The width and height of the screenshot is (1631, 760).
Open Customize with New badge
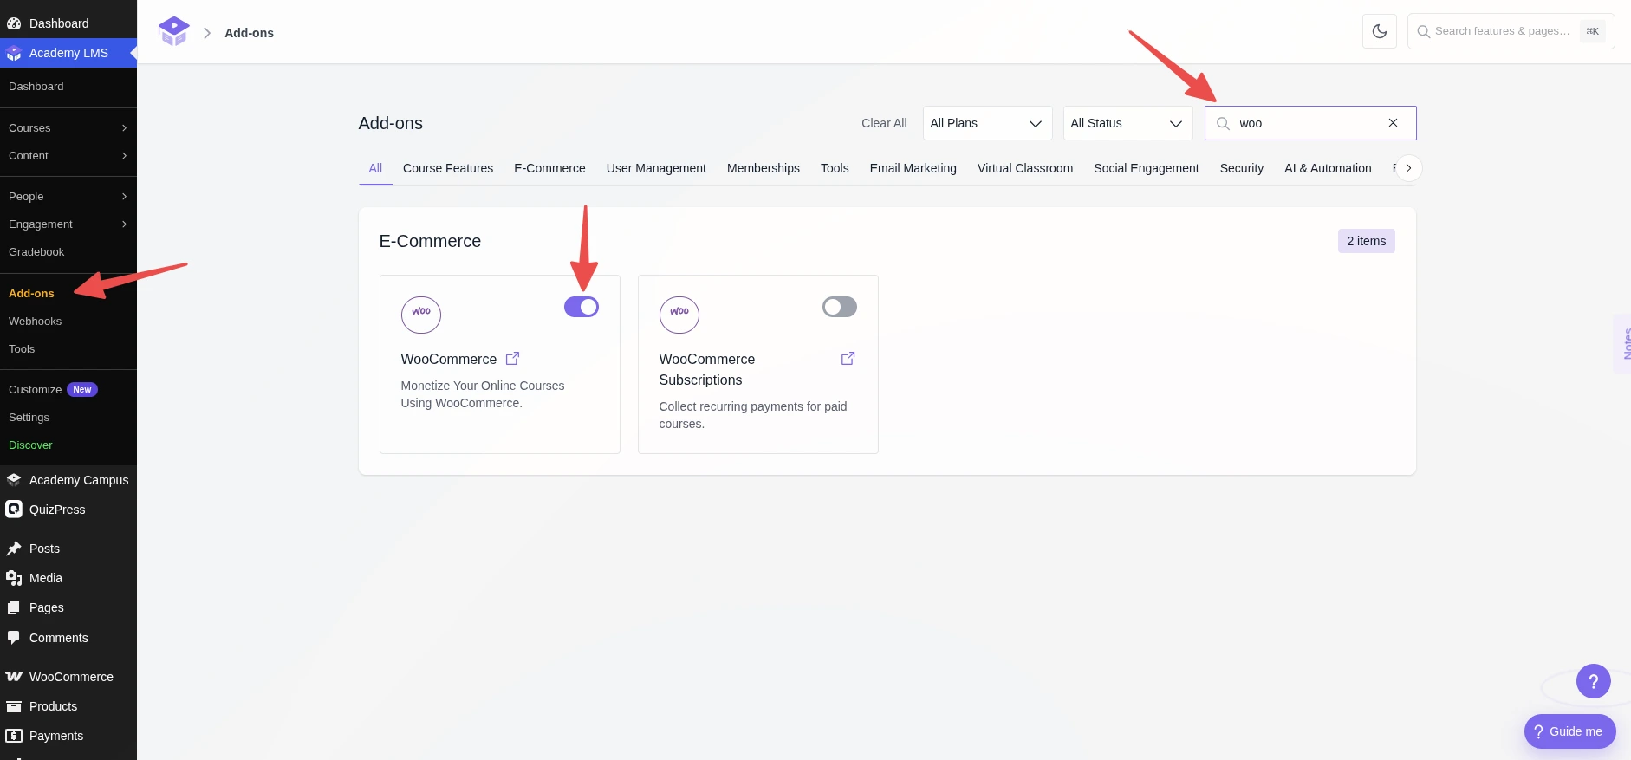53,390
